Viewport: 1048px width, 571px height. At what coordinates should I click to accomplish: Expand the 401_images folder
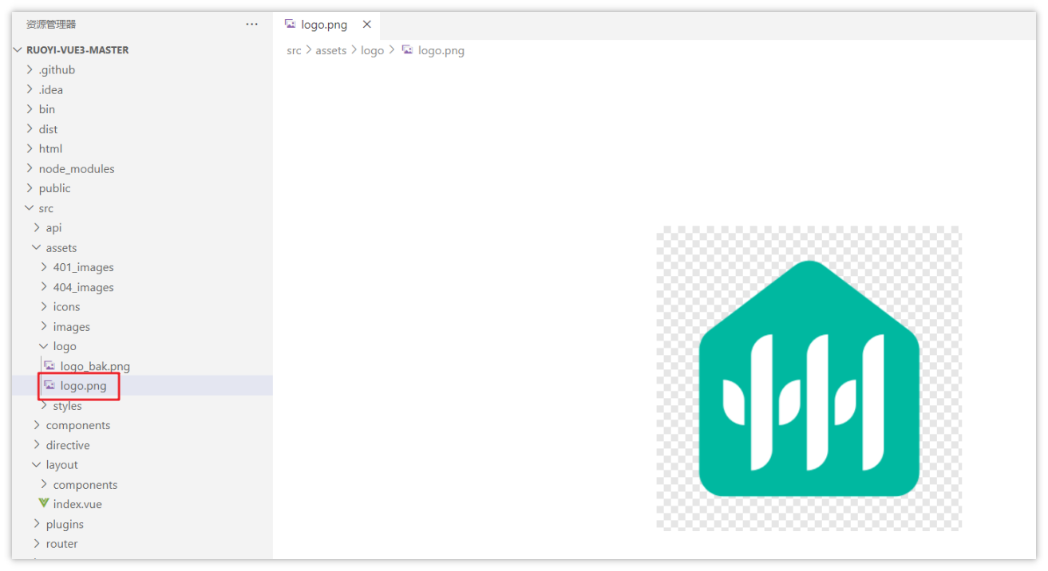(x=44, y=267)
